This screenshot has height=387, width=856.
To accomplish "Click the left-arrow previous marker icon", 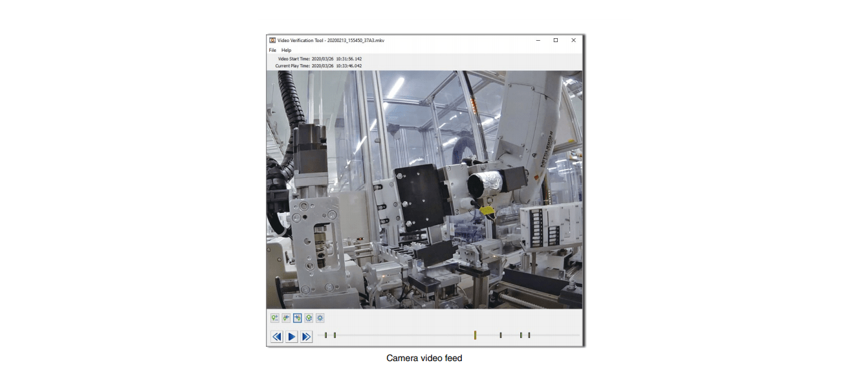I will (286, 318).
